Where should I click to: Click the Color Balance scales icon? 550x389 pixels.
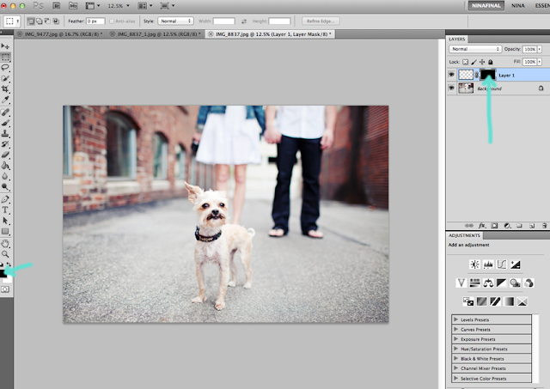(487, 283)
